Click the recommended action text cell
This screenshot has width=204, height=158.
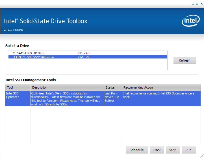coord(161,99)
